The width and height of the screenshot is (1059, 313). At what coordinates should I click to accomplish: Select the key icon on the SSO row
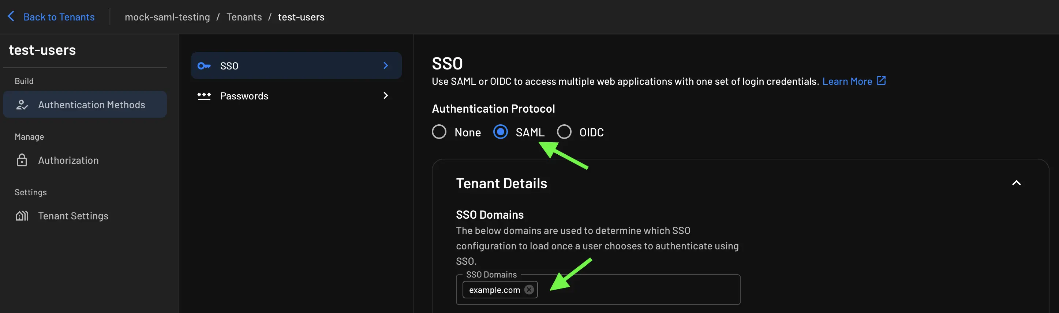click(204, 65)
